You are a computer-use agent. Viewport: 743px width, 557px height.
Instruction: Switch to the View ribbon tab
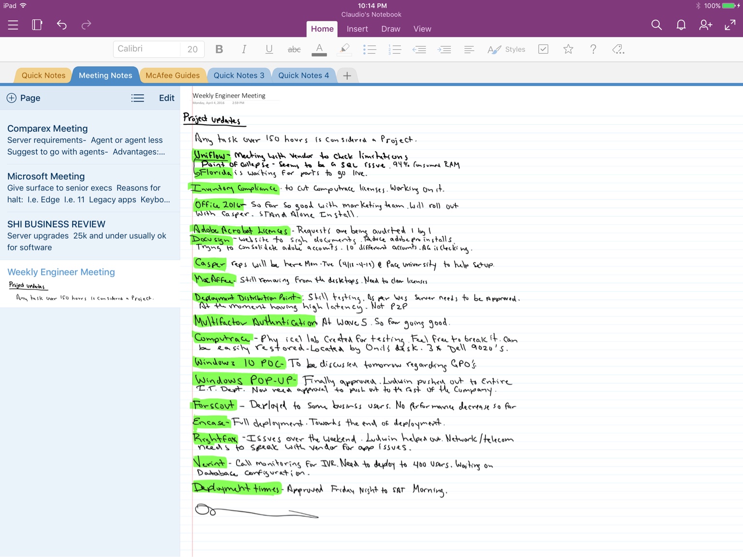click(x=422, y=29)
